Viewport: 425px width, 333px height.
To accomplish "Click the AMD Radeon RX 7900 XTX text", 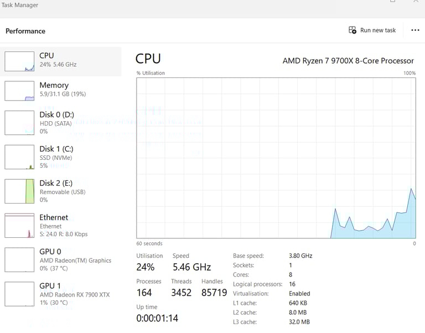I will tap(75, 295).
